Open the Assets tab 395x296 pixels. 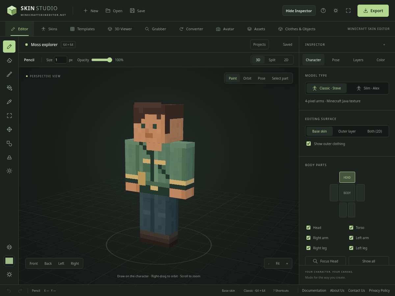pyautogui.click(x=256, y=29)
